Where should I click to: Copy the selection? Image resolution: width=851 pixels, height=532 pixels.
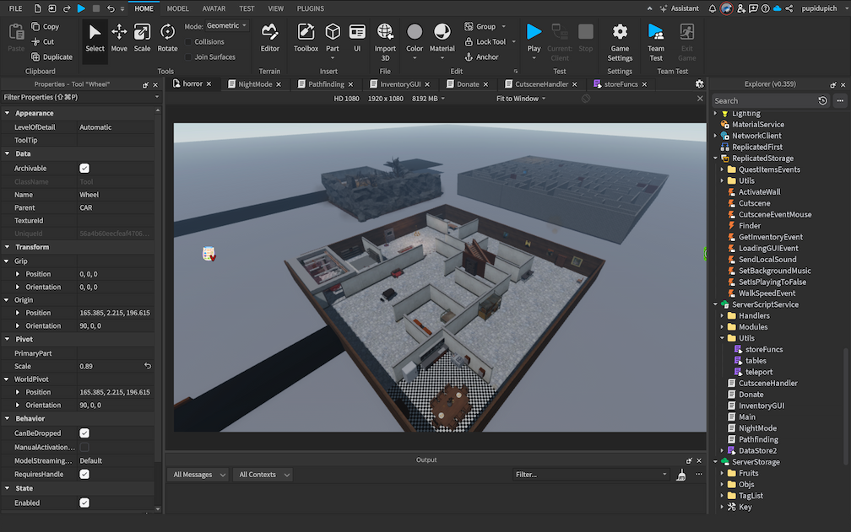point(45,26)
